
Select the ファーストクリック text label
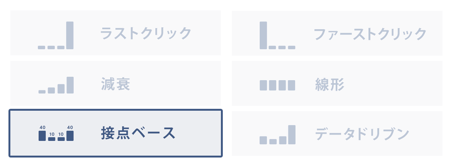370,34
